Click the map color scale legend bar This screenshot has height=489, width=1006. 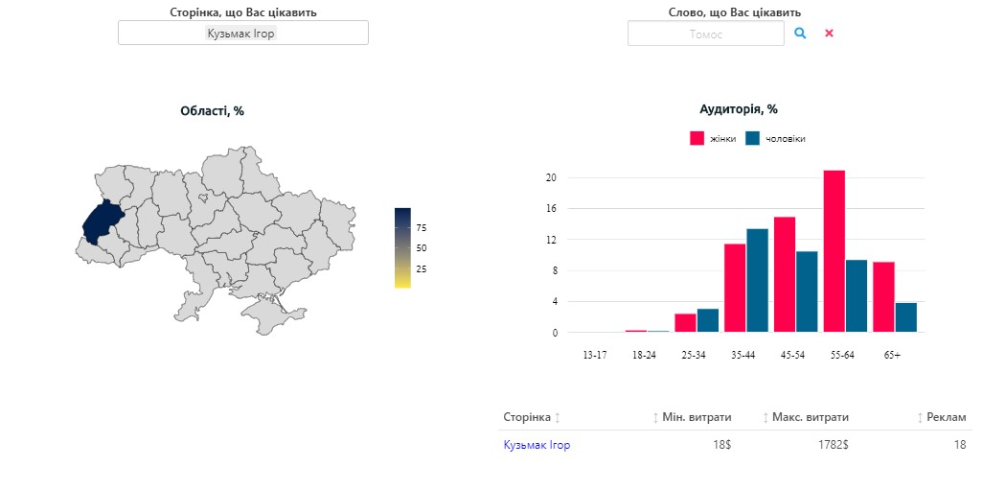402,247
